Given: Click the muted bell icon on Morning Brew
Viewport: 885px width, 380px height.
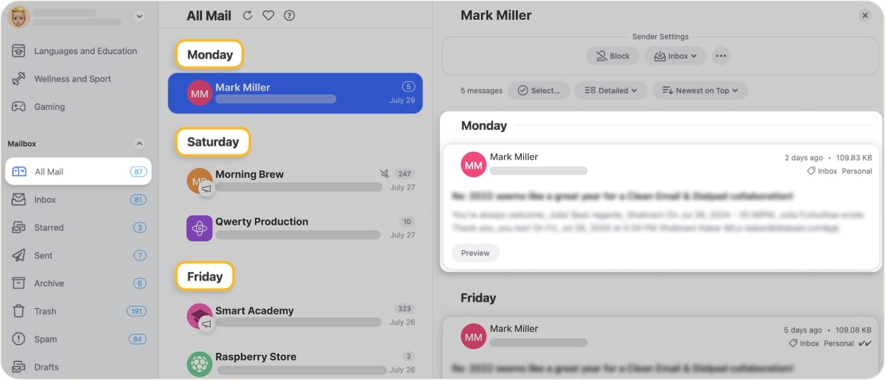Looking at the screenshot, I should tap(384, 173).
